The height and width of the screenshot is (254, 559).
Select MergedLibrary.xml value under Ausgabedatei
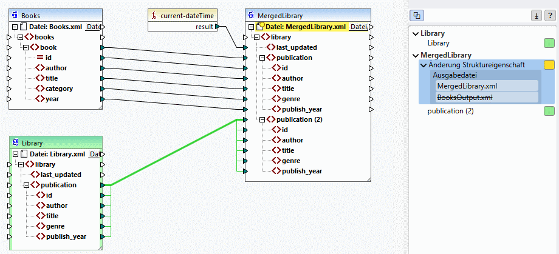(x=487, y=85)
